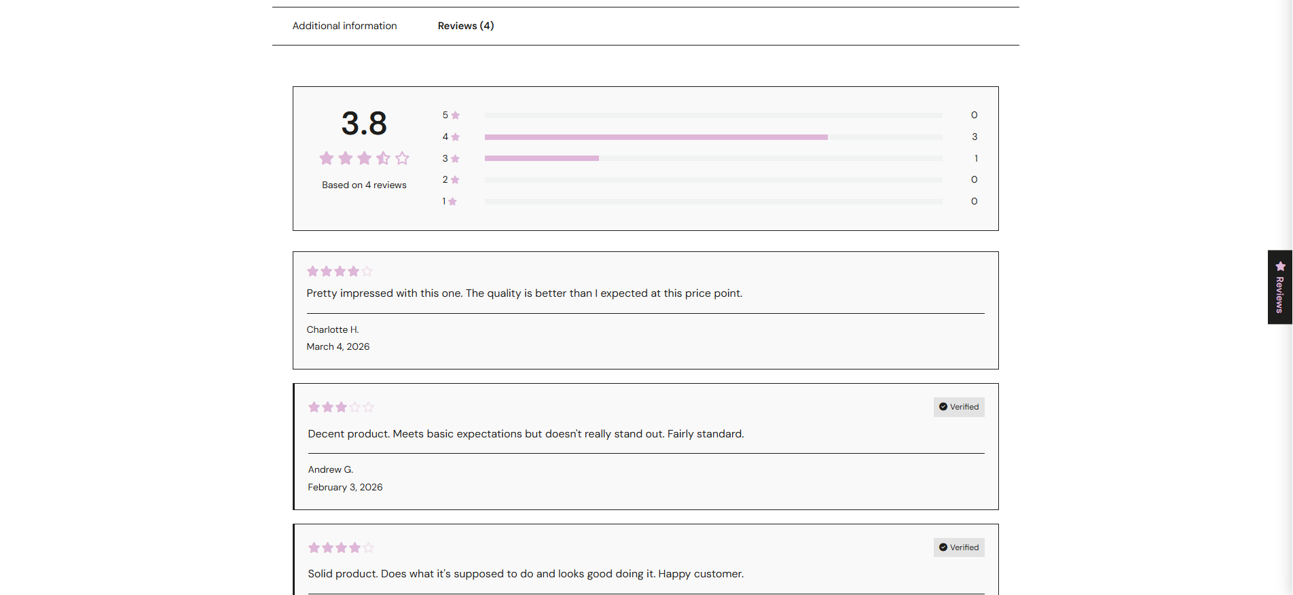Click the 3 star rating row icon
The width and height of the screenshot is (1293, 595).
455,159
